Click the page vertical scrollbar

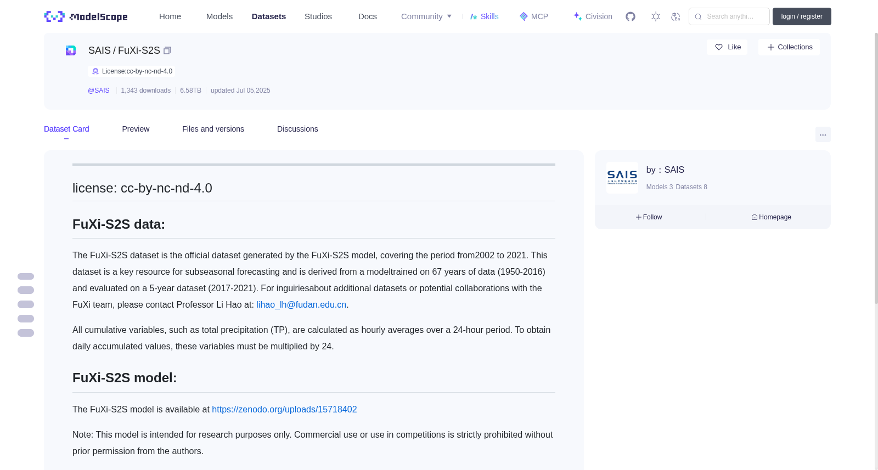pos(876,167)
